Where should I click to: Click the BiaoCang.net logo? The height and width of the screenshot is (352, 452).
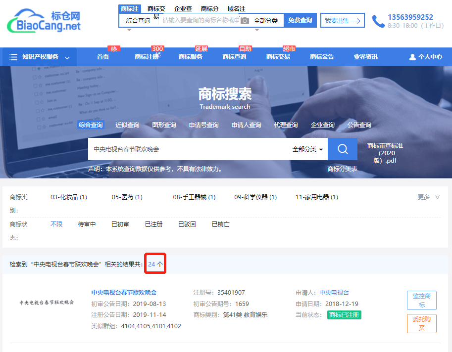click(44, 21)
